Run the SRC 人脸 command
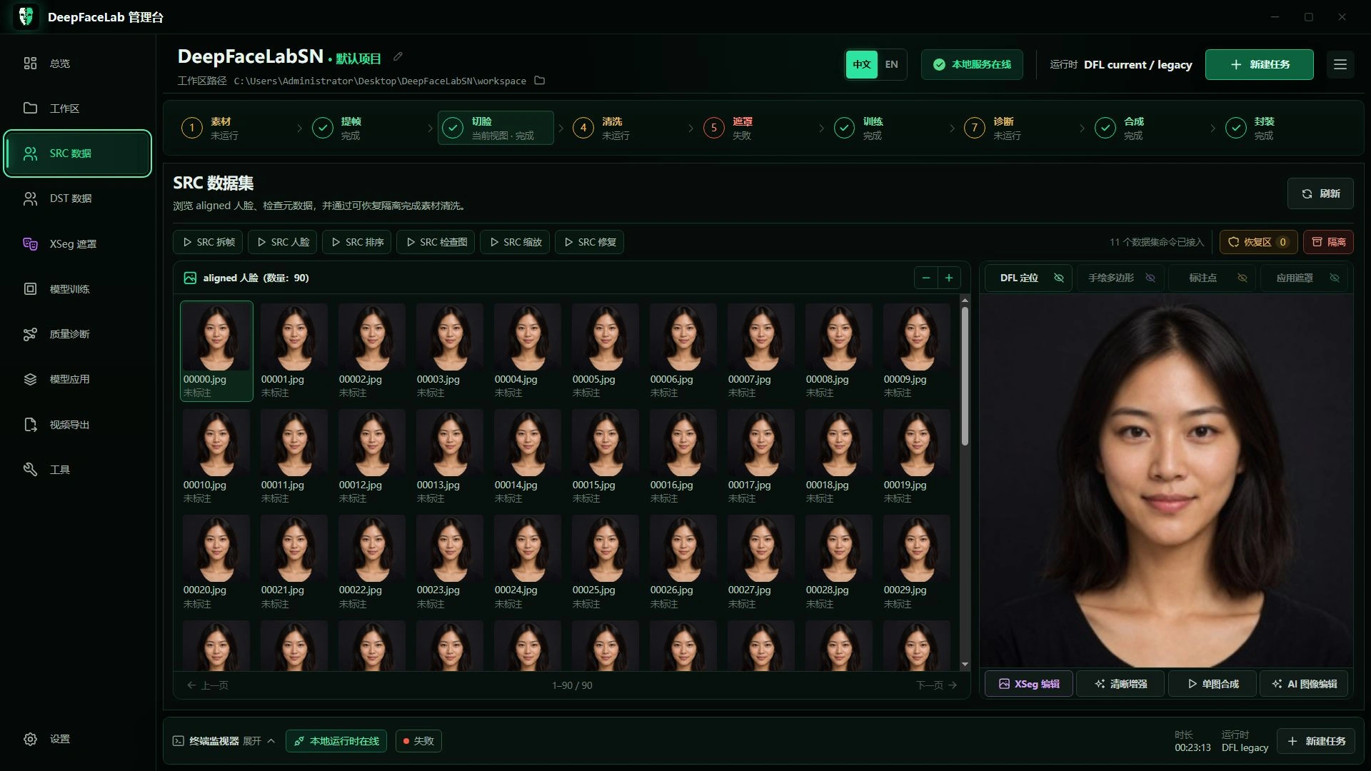 coord(283,242)
